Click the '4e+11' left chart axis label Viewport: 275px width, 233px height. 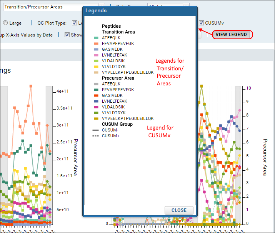point(62,91)
